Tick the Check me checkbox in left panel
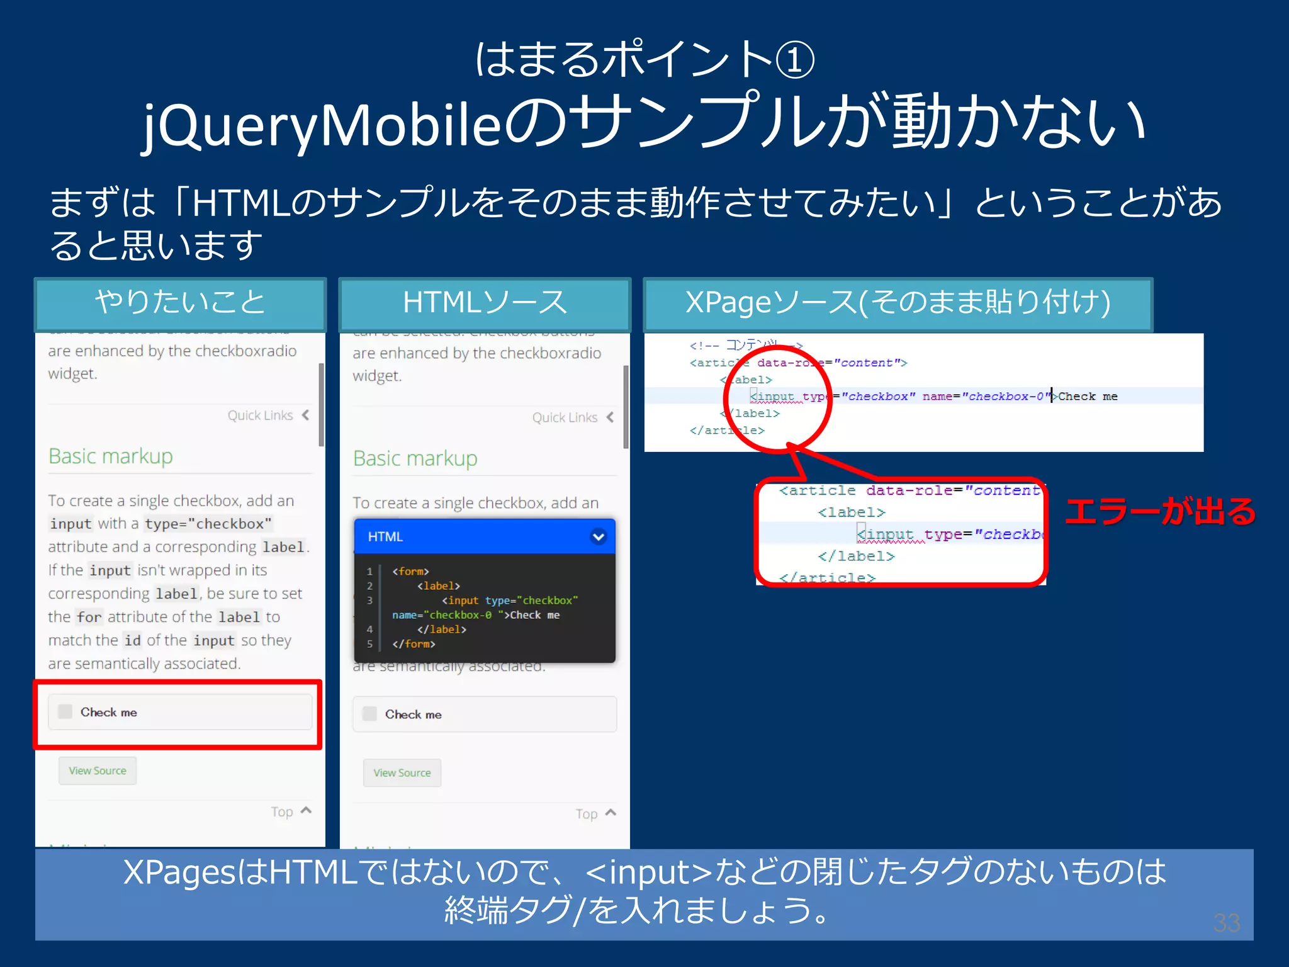The height and width of the screenshot is (967, 1289). pos(65,711)
